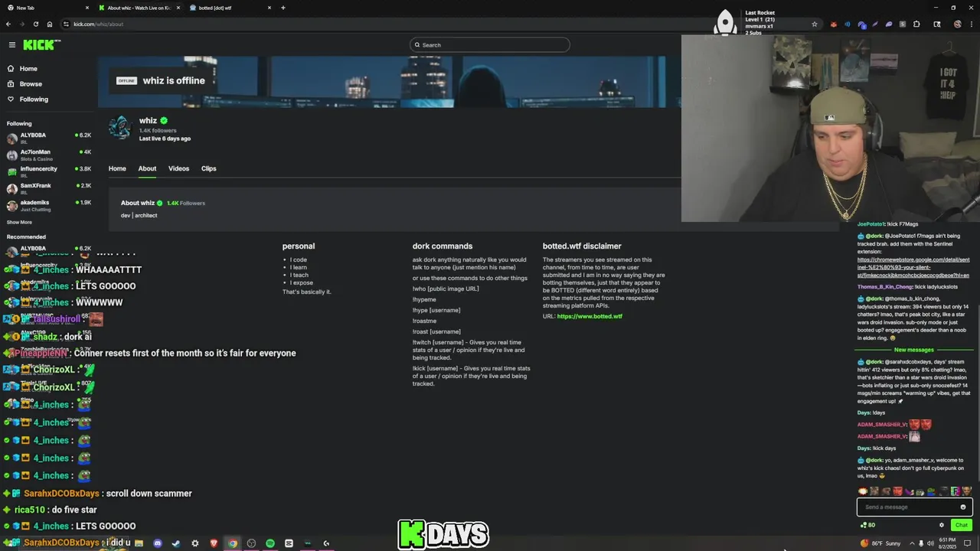Open the https://www.botted.wtf link

point(590,316)
